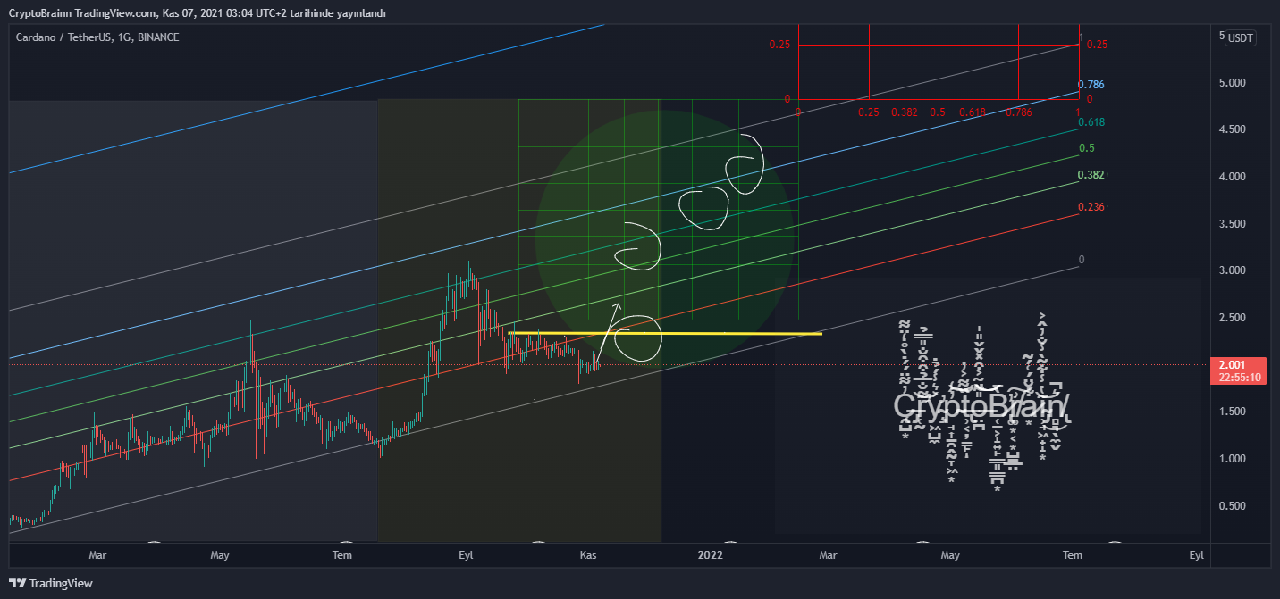Click the CryptoBrainn publication header text
Image resolution: width=1280 pixels, height=599 pixels.
click(198, 13)
